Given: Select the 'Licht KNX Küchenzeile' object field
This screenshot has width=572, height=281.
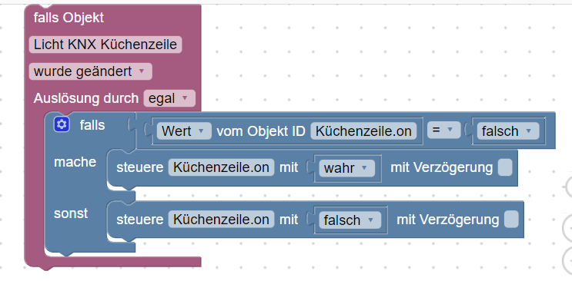Looking at the screenshot, I should pyautogui.click(x=105, y=45).
